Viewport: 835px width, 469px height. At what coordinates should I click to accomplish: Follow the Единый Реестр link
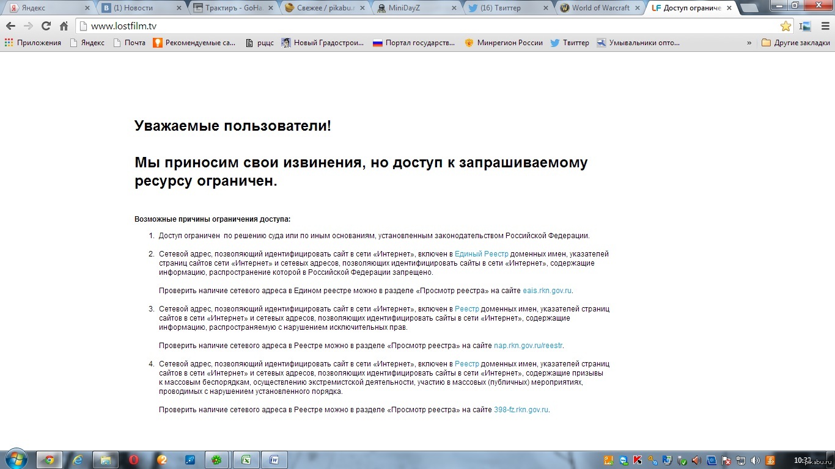[x=481, y=254]
